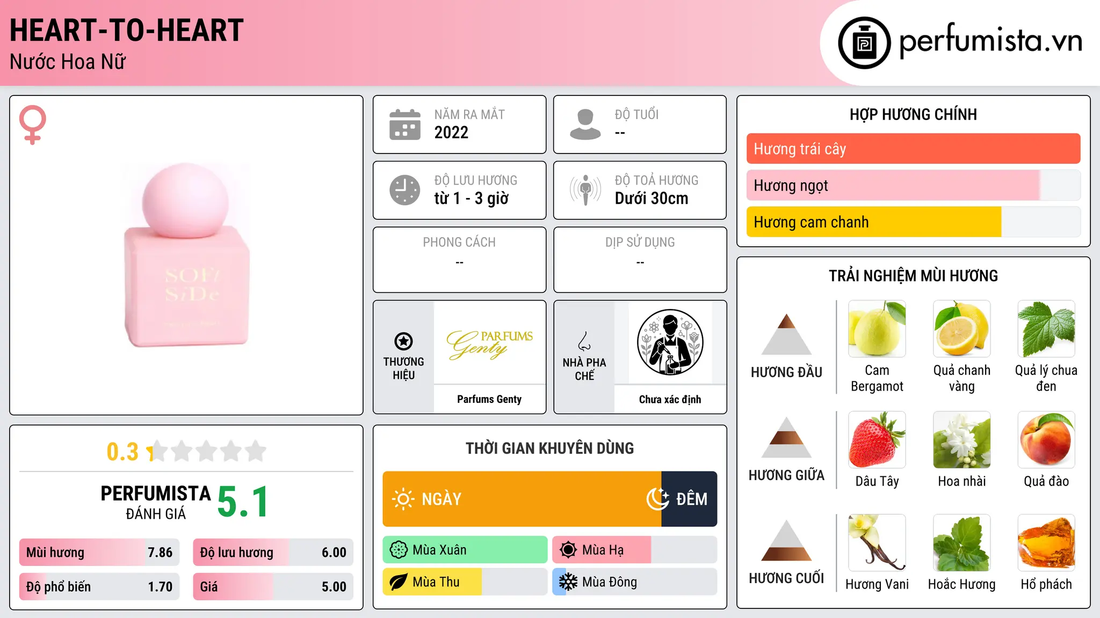Screen dimensions: 1100x618
Task: Click the snowflake icon for Mùa Đông
Action: point(568,582)
